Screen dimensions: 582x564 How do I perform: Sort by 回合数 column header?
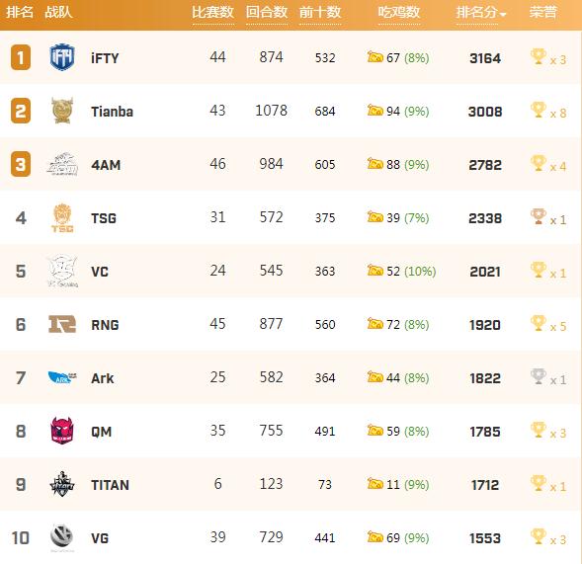pos(267,12)
